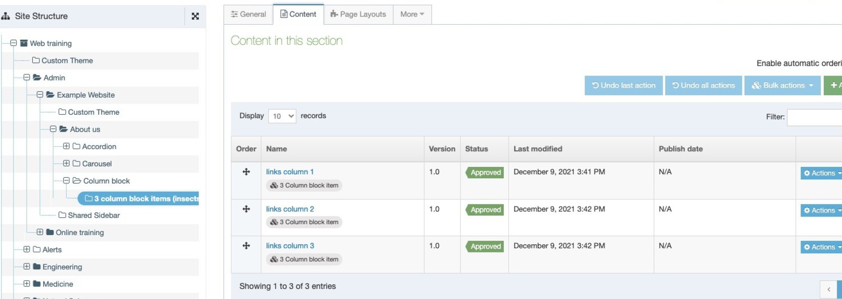842x299 pixels.
Task: Collapse the Column block node
Action: coord(66,181)
